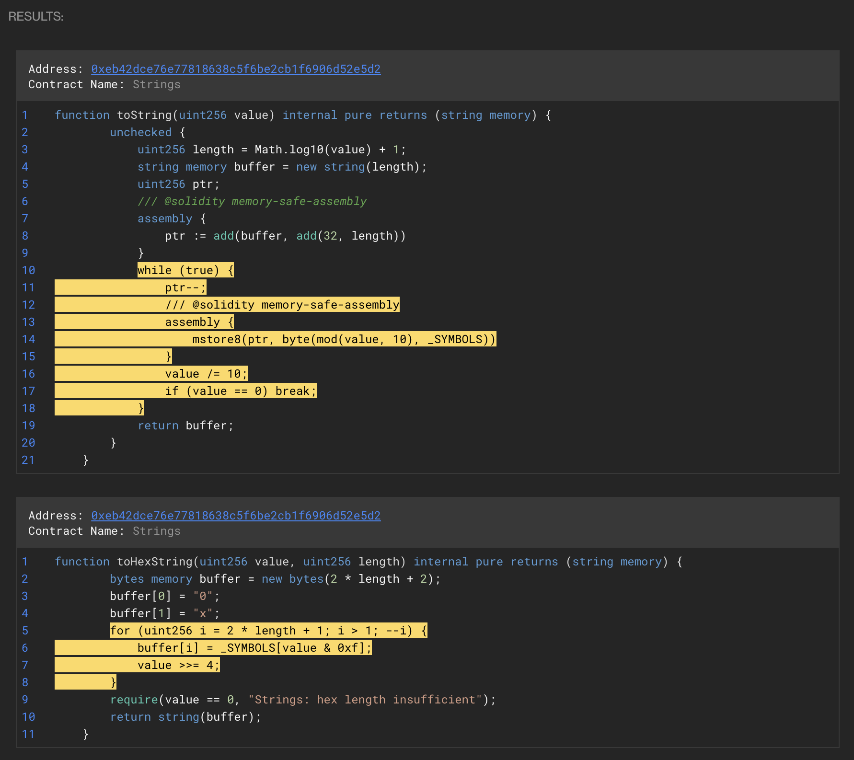Screen dimensions: 854x760
Task: Click the Strings contract name in the first result
Action: coord(156,84)
